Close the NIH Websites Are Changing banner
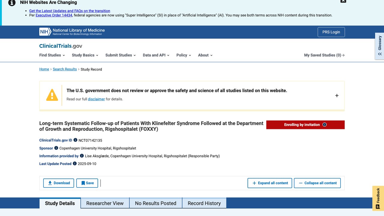Viewport: 384px width, 216px height. pos(343,1)
